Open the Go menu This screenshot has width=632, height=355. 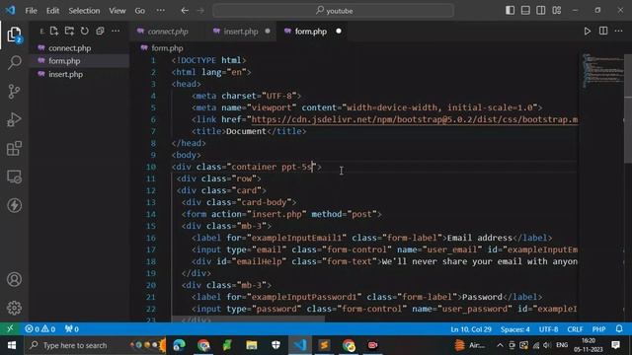140,11
